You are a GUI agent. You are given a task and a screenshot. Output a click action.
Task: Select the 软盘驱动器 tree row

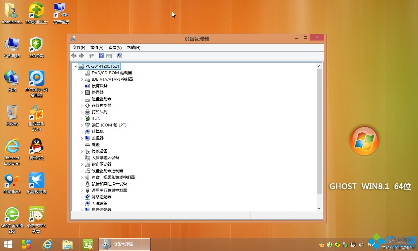(98, 164)
